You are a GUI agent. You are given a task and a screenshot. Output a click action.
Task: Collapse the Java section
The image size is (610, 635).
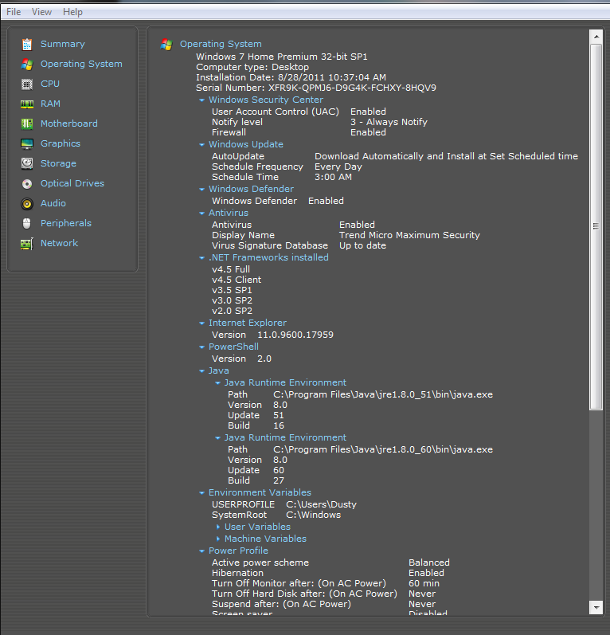[x=201, y=371]
